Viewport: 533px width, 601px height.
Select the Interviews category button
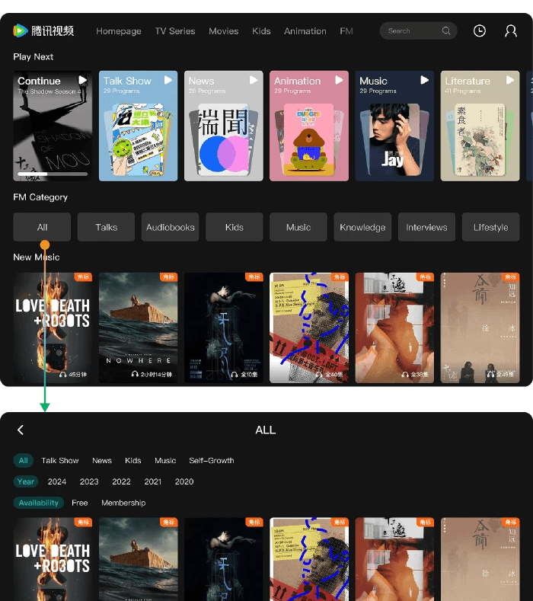pos(426,227)
